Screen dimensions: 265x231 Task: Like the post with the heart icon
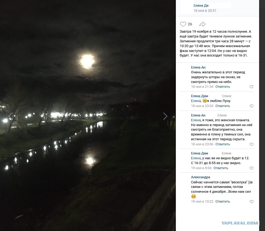tap(183, 24)
